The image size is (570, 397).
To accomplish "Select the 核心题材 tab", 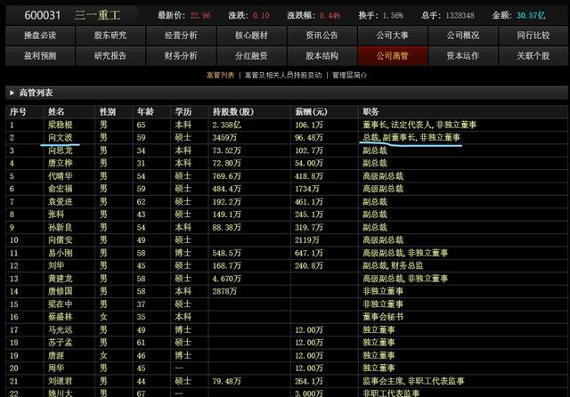I will [251, 36].
